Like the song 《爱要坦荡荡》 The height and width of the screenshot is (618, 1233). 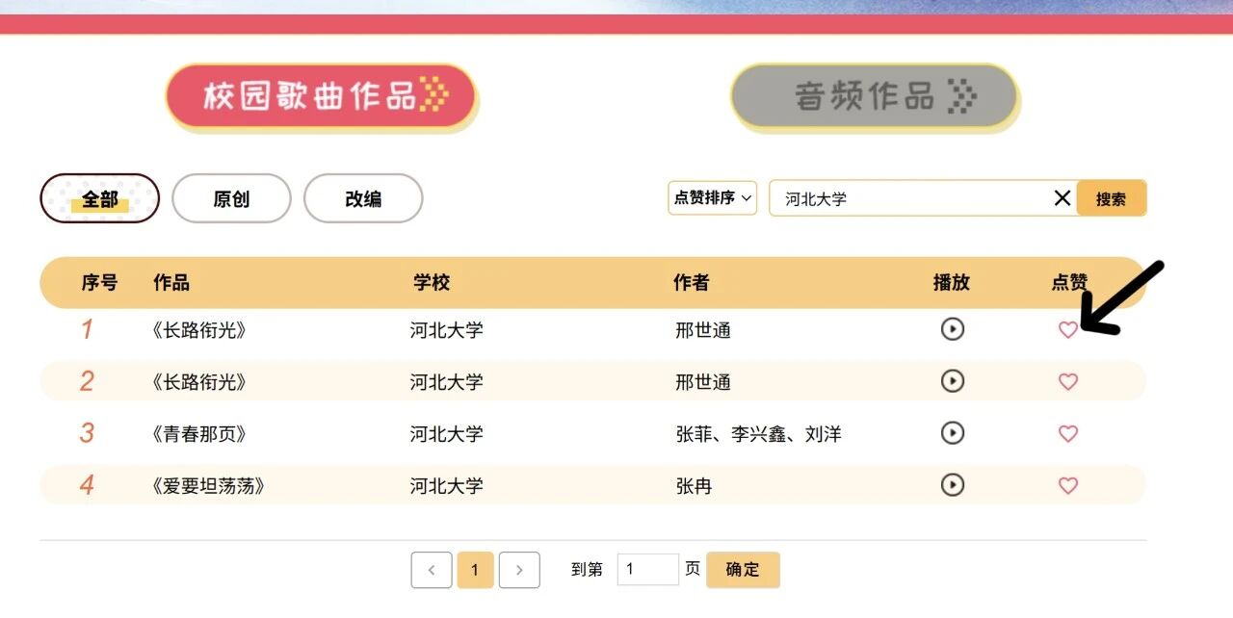(x=1067, y=486)
